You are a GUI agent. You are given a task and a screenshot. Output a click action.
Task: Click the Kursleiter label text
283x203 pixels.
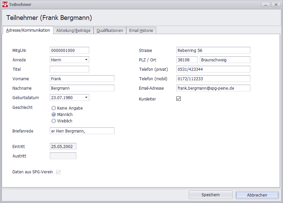(x=147, y=99)
